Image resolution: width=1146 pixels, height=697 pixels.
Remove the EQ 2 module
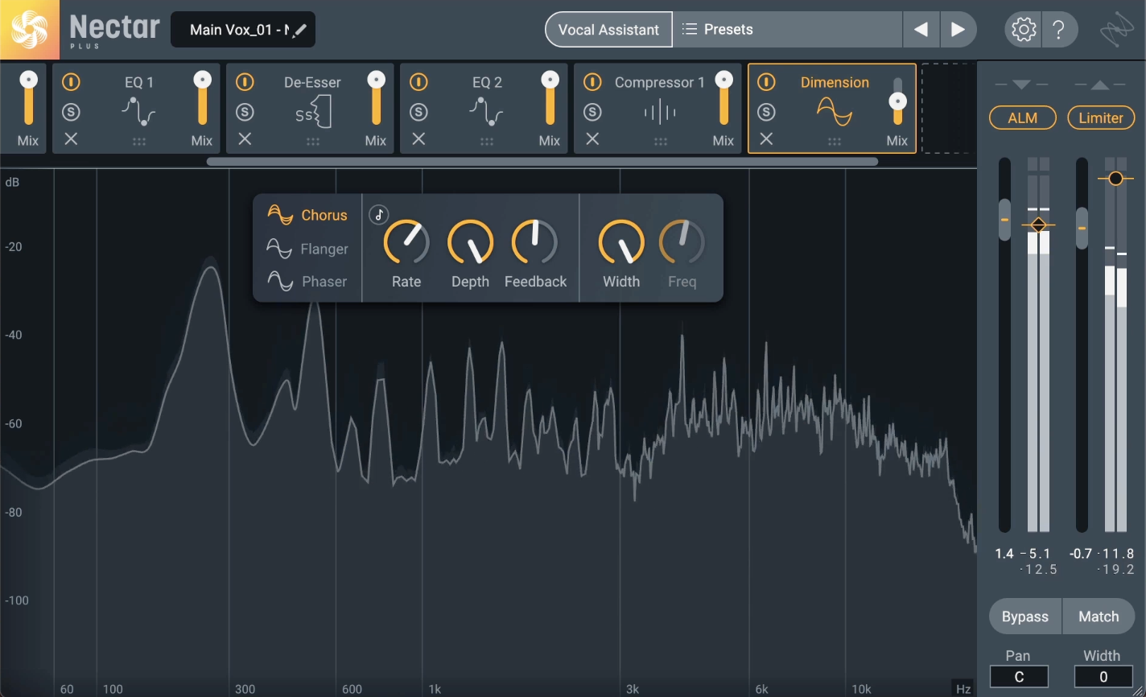(x=418, y=139)
